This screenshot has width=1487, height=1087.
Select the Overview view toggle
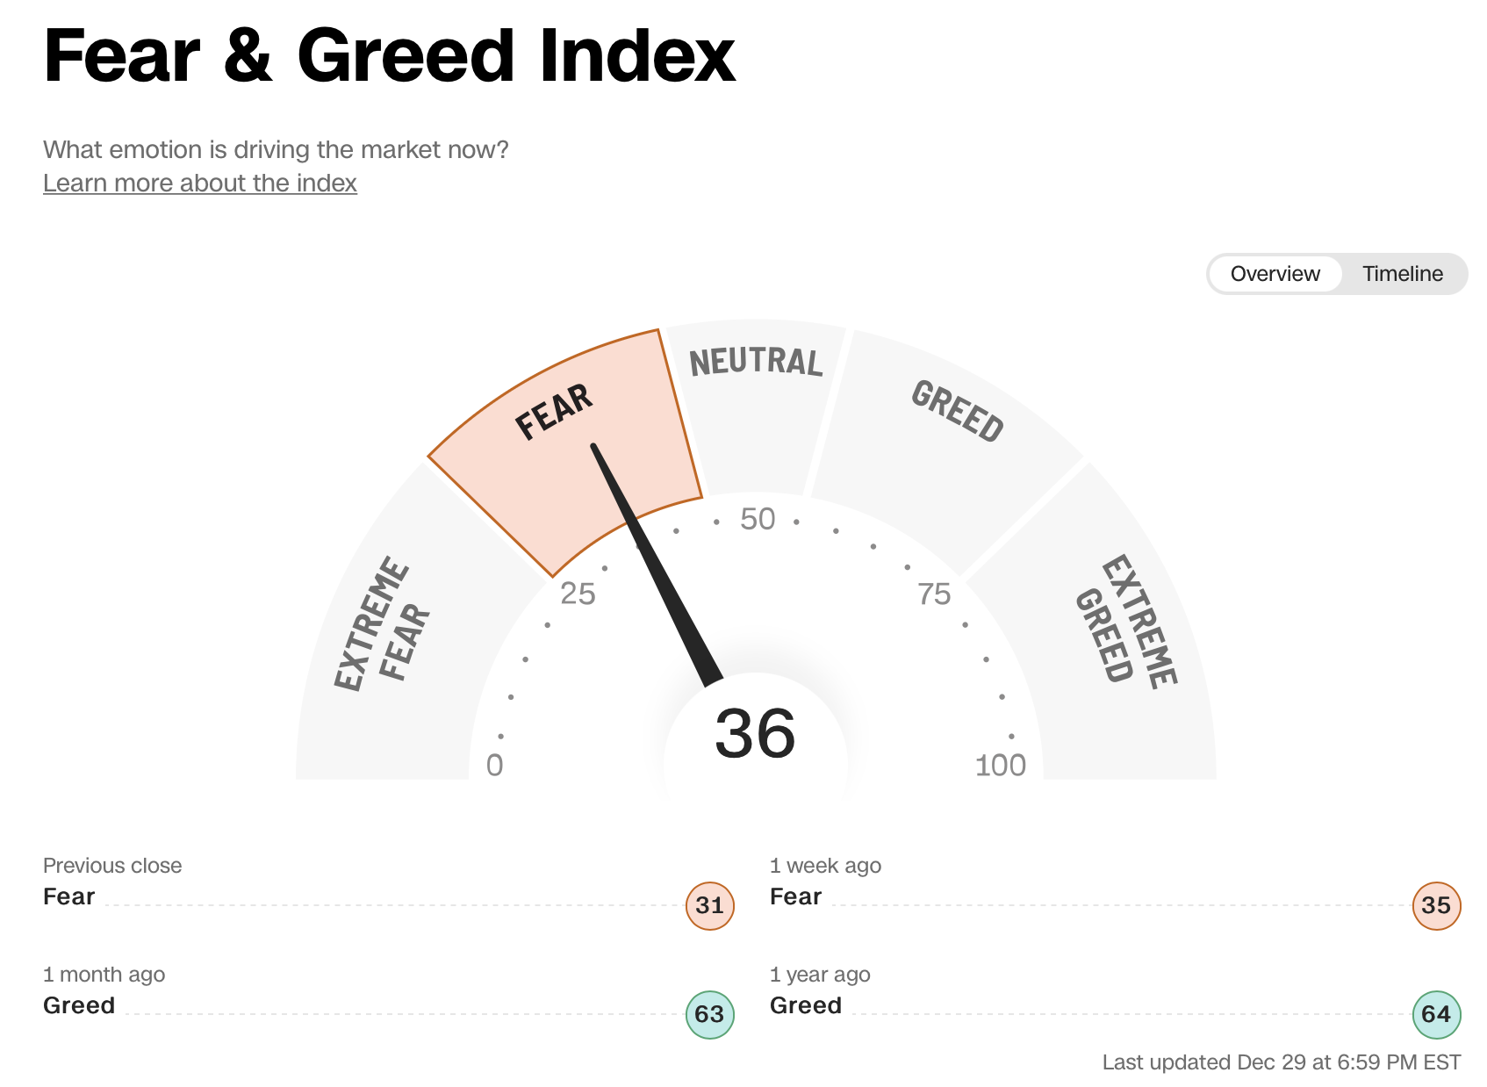(1275, 273)
